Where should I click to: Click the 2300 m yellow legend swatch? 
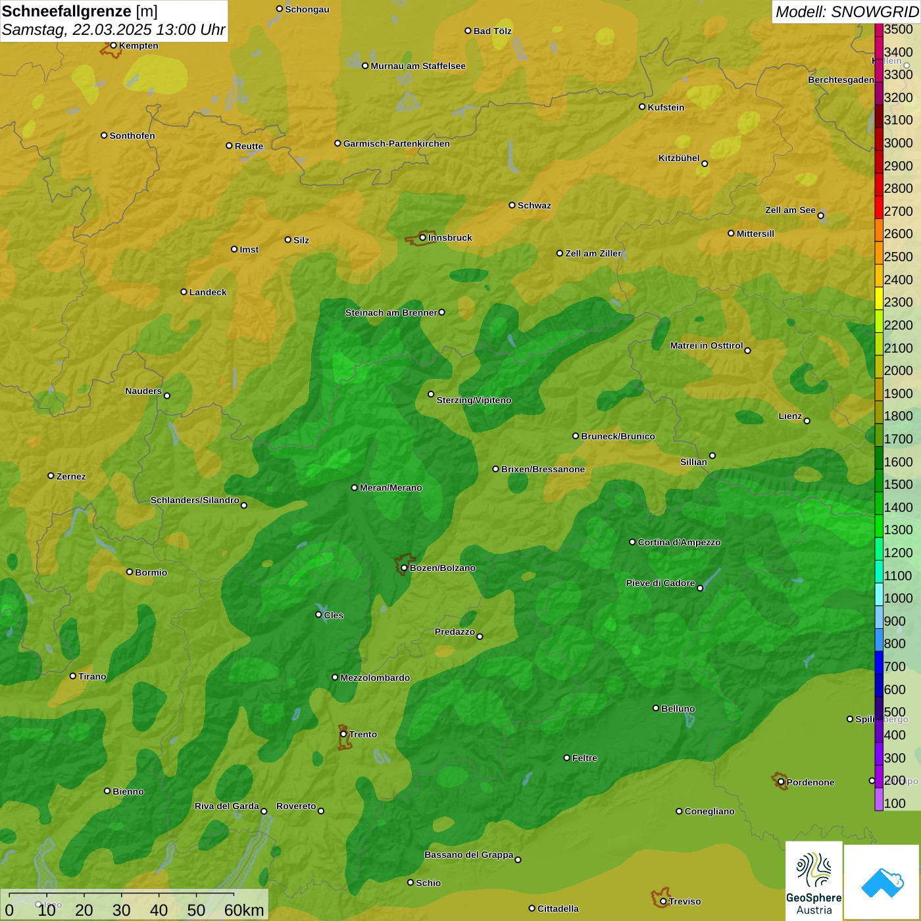coord(879,297)
